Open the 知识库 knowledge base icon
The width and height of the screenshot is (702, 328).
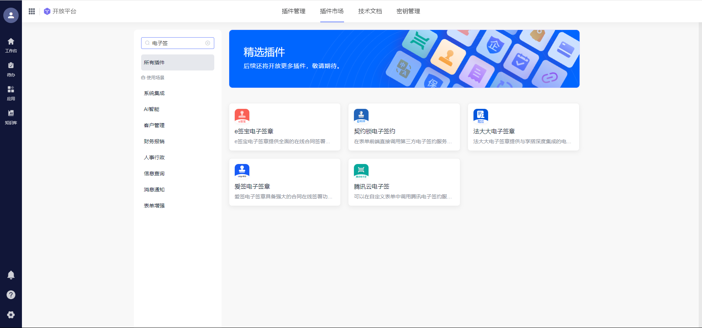click(x=11, y=117)
